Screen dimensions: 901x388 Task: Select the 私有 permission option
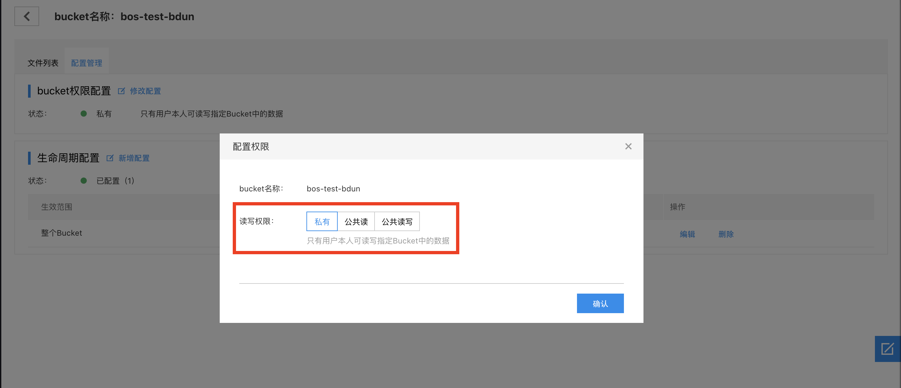point(322,221)
